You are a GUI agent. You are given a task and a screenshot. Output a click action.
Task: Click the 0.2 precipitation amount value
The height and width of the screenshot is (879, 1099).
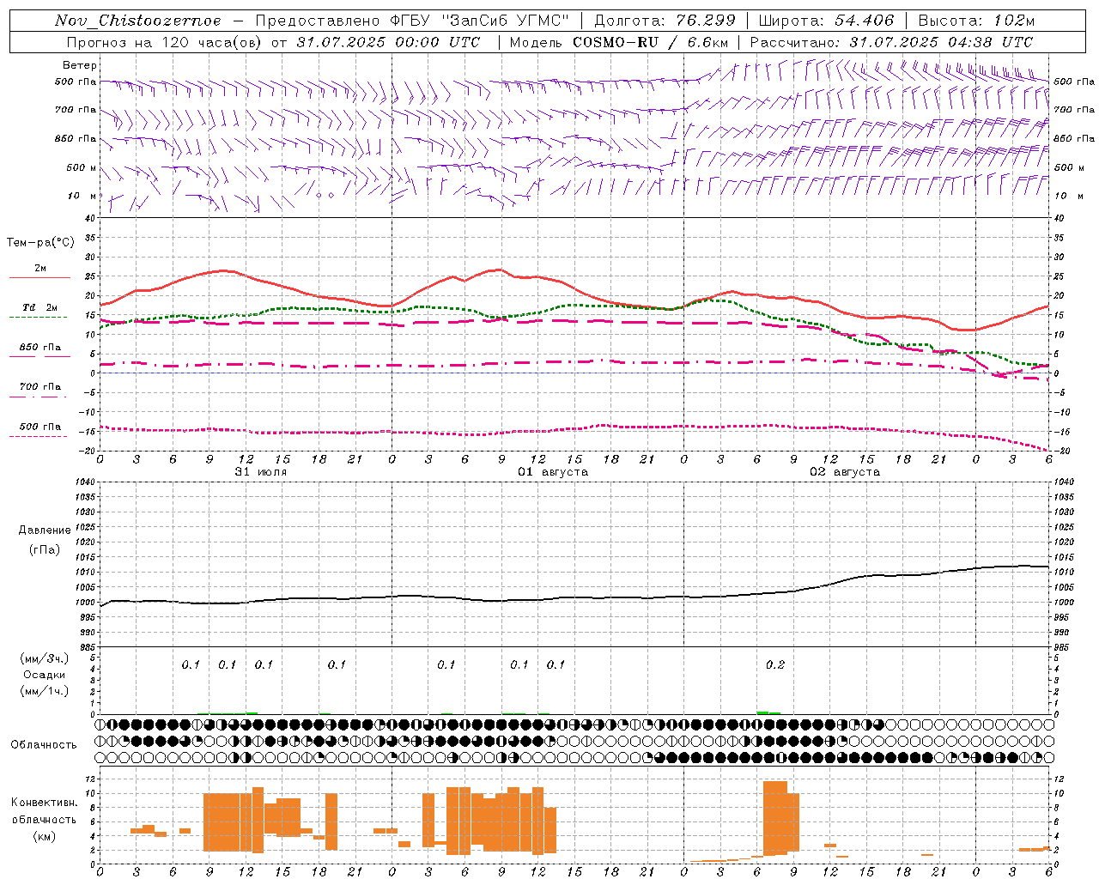[775, 664]
